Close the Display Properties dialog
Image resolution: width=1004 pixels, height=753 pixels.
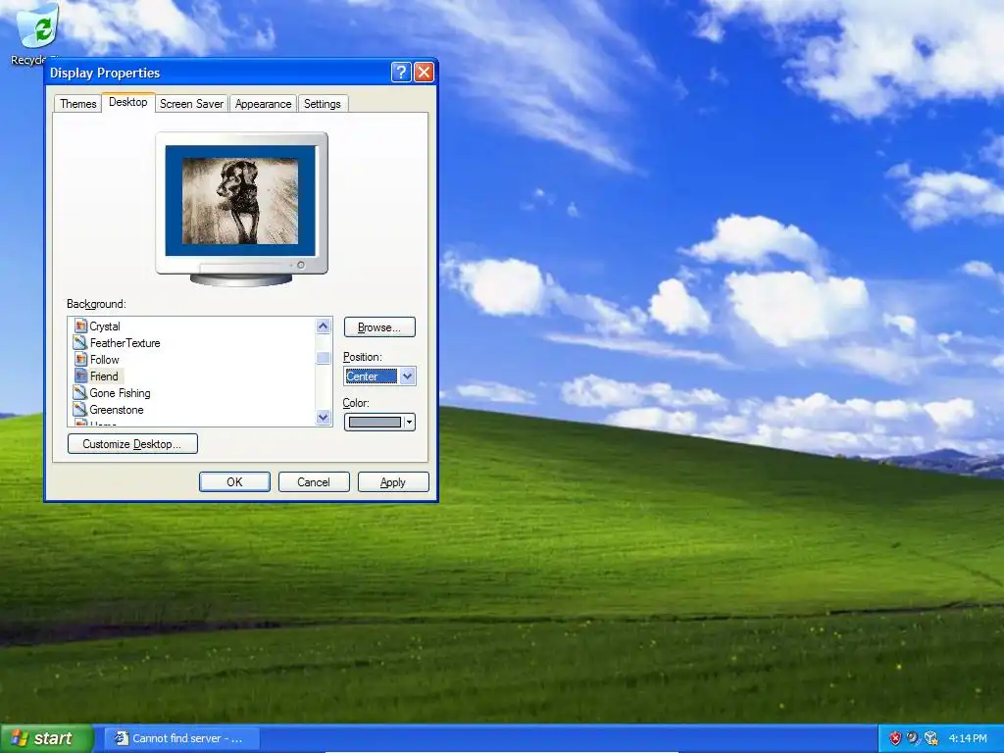[424, 73]
